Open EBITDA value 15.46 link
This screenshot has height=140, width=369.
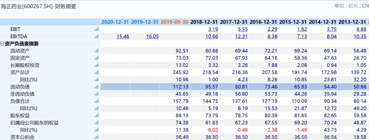(x=123, y=36)
